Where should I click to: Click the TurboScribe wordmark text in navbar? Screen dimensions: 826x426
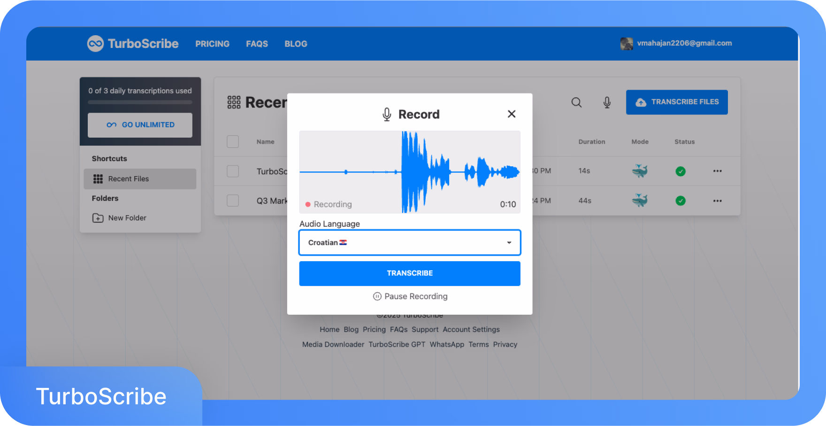tap(143, 44)
